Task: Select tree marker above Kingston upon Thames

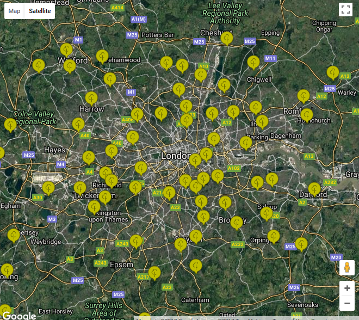Action: pos(94,207)
